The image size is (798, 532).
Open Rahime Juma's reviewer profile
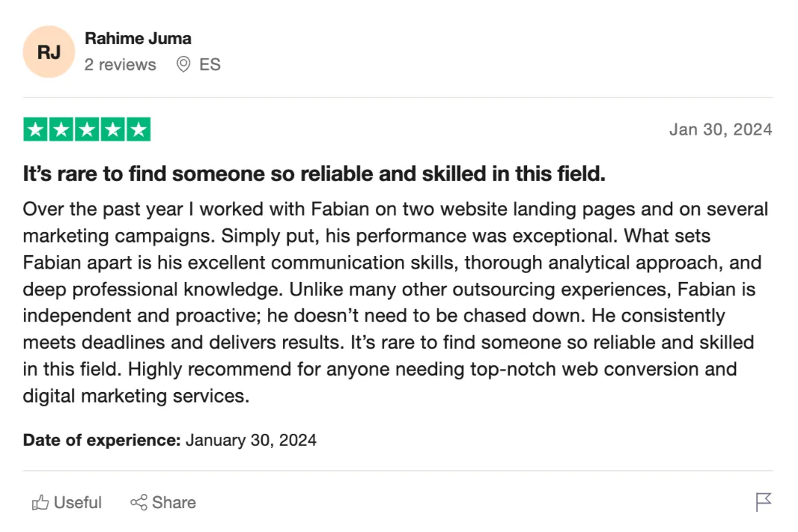point(138,39)
